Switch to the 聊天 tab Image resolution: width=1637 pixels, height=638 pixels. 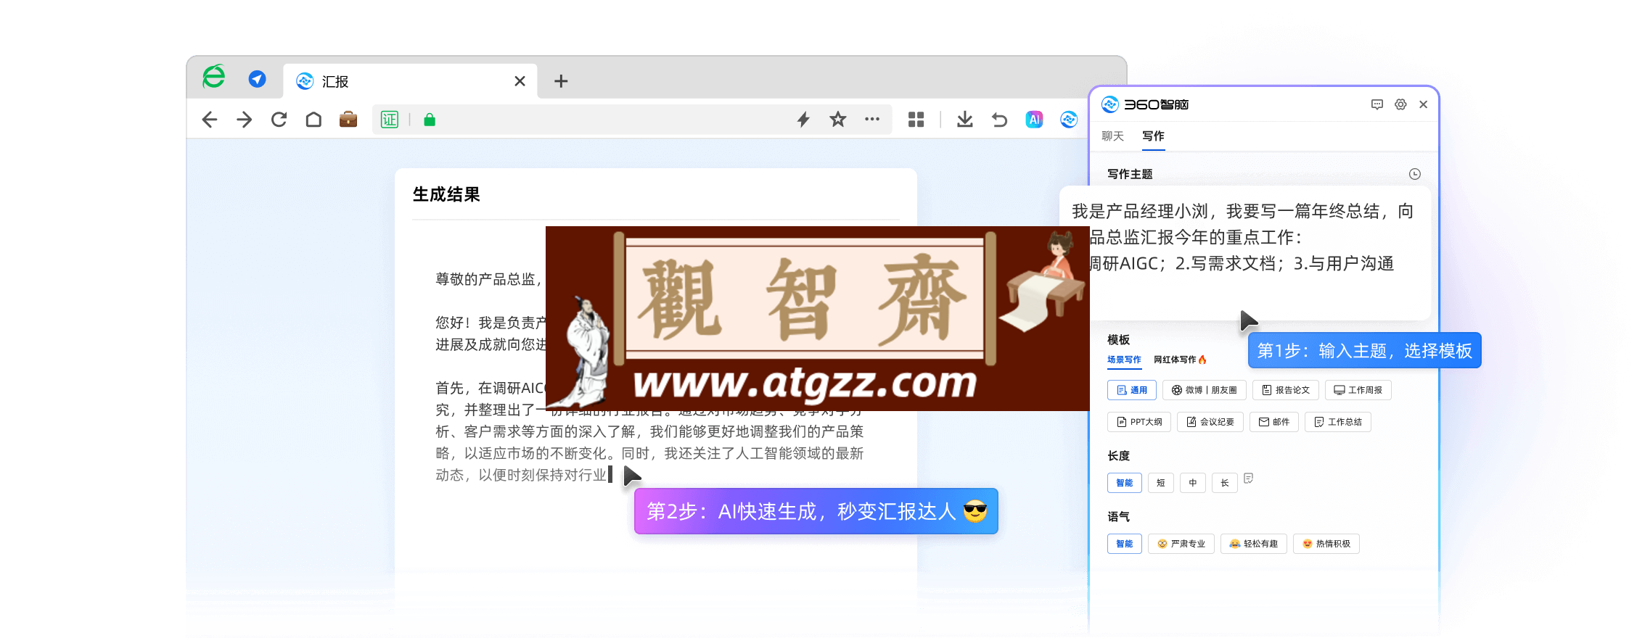pyautogui.click(x=1112, y=136)
